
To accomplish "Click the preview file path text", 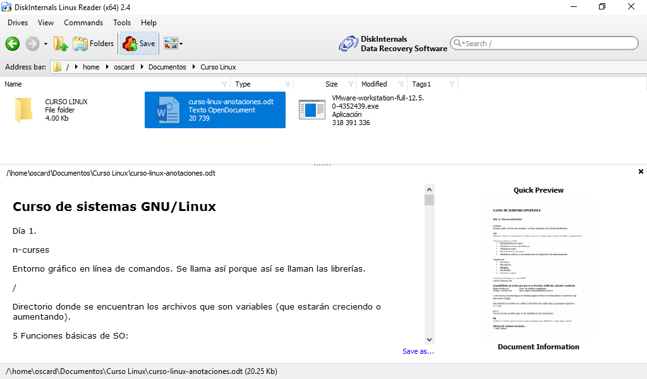I will (111, 173).
